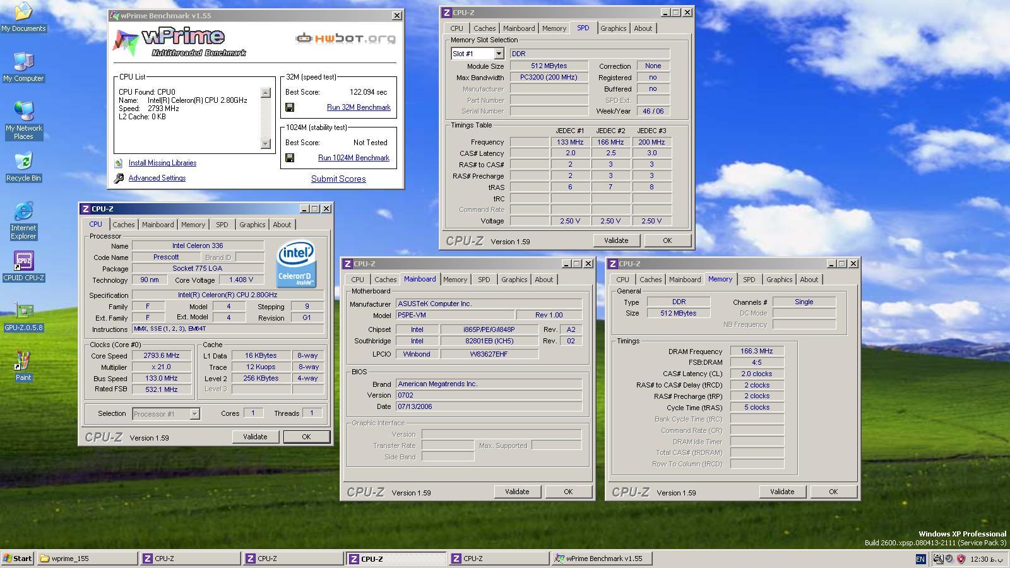The width and height of the screenshot is (1010, 568).
Task: Open Graphics tab in SPD window
Action: pos(613,28)
